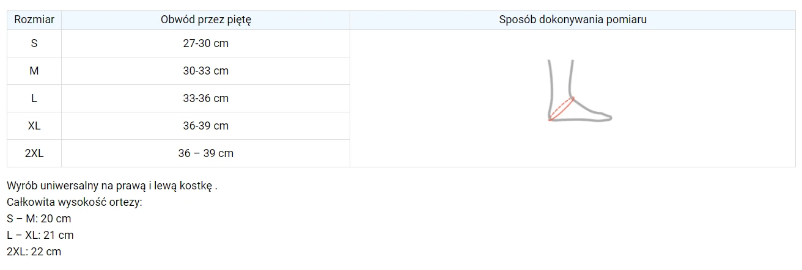Click the Obwód przez piętę header
Screen dimensions: 802x270
(206, 20)
